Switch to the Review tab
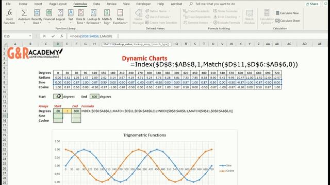Viewport: 330px width, 185px height. click(111, 4)
